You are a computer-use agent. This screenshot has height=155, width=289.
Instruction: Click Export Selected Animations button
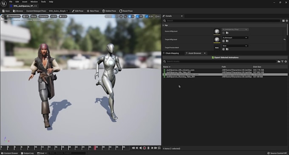tap(225, 58)
